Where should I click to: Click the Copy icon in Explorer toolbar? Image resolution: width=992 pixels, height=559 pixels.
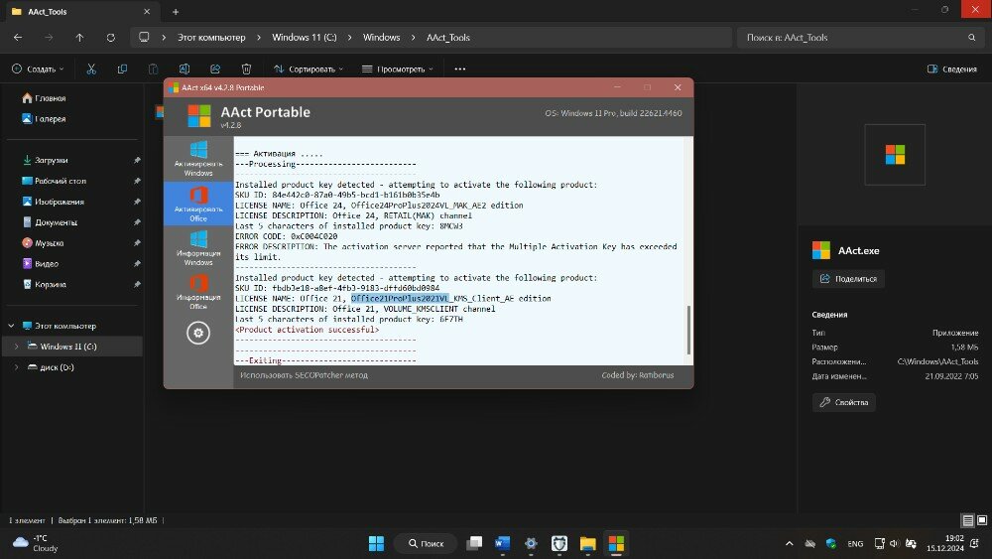point(122,69)
